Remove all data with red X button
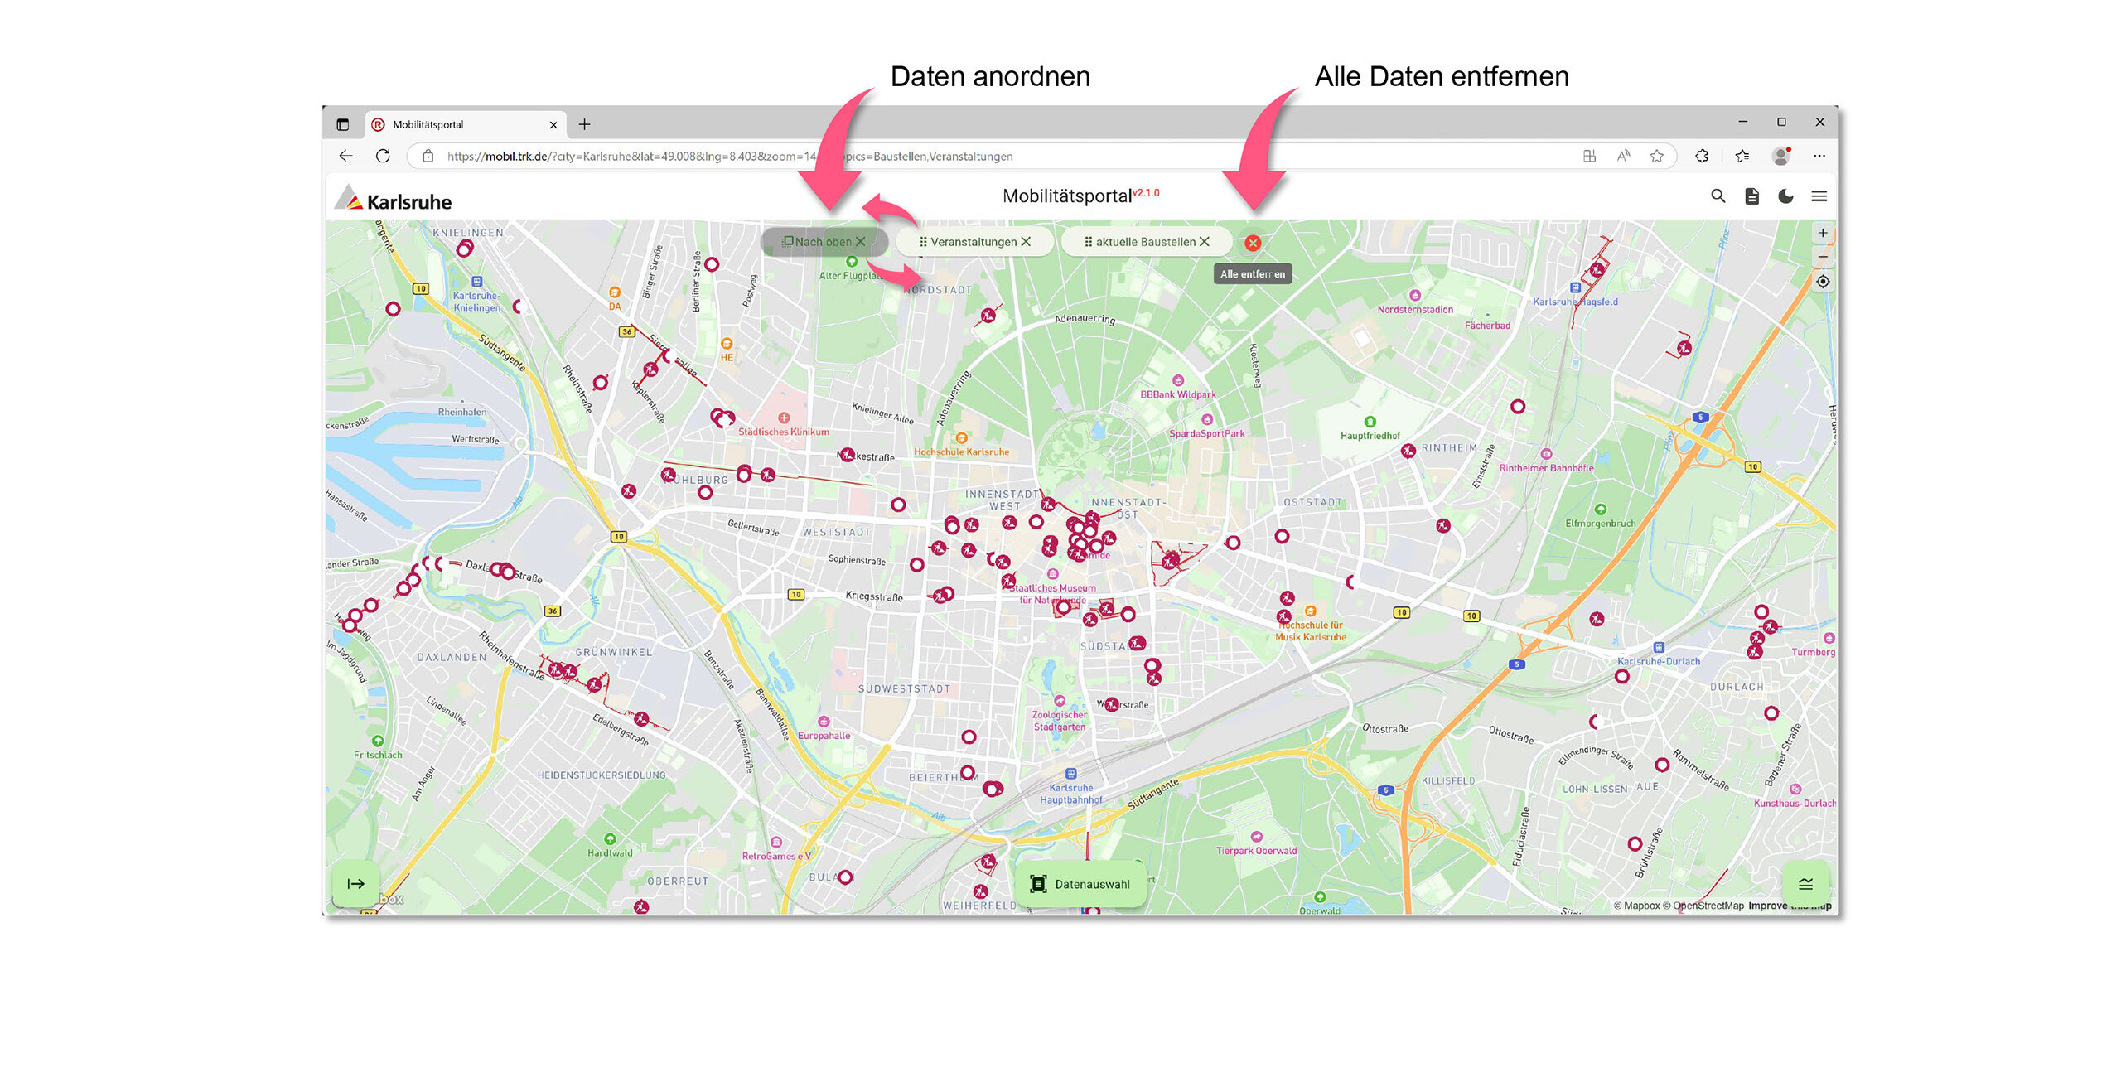The image size is (2121, 1077). coord(1253,243)
